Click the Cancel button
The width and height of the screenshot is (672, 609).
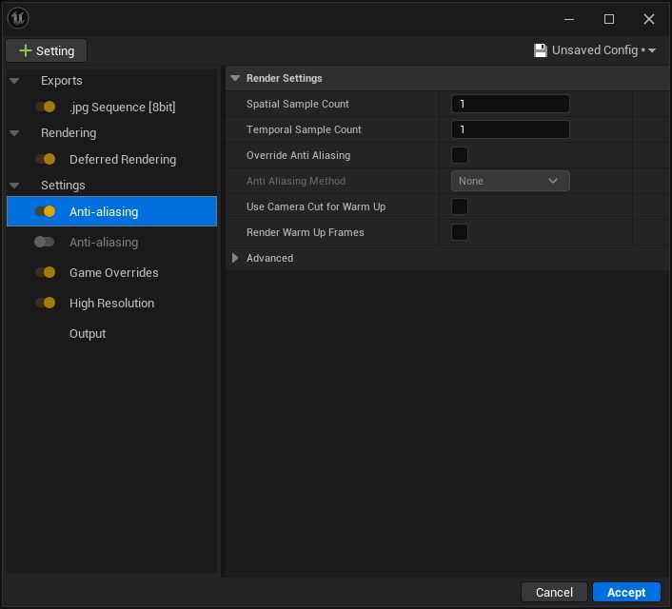point(554,592)
